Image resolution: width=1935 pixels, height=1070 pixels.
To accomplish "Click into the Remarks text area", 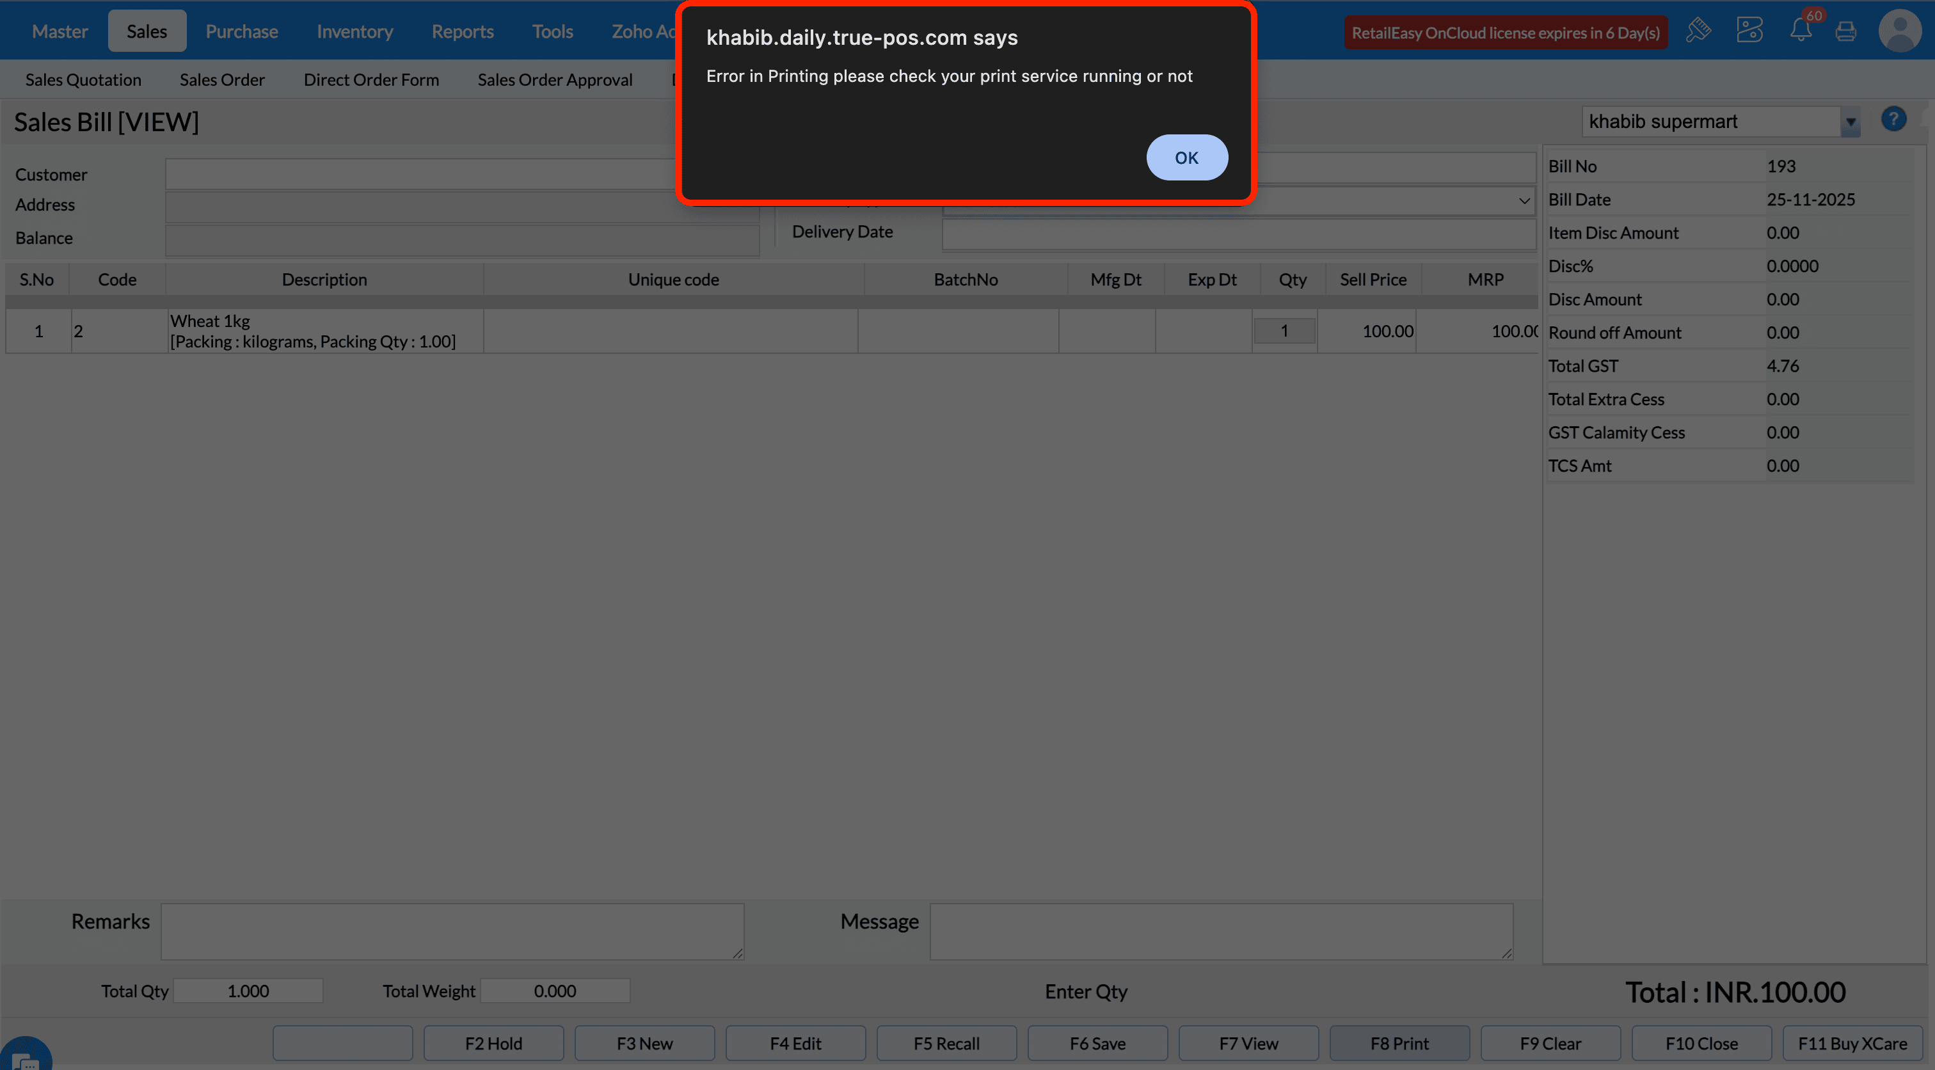I will click(x=452, y=930).
